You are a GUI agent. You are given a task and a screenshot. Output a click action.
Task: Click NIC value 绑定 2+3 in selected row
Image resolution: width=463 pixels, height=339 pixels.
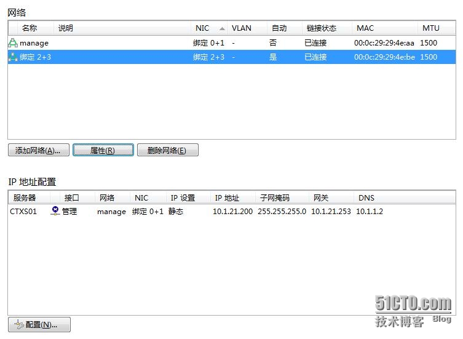208,57
